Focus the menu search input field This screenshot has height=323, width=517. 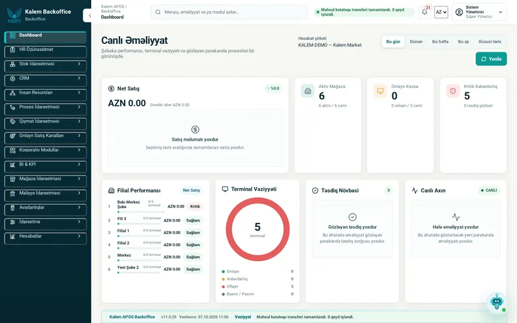tap(229, 12)
